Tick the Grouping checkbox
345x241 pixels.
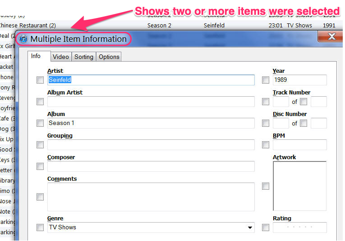pyautogui.click(x=40, y=145)
